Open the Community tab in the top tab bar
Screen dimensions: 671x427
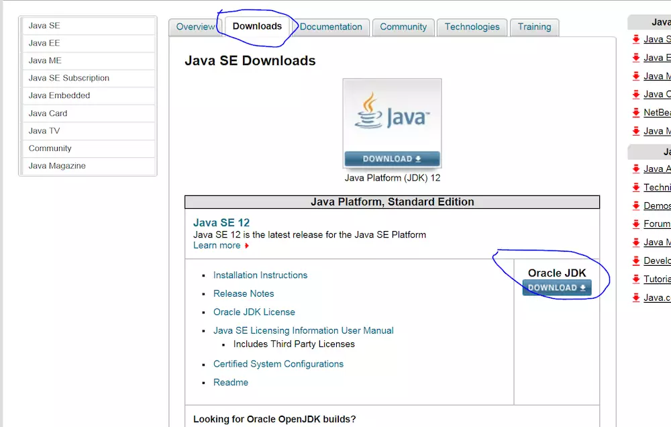tap(403, 27)
